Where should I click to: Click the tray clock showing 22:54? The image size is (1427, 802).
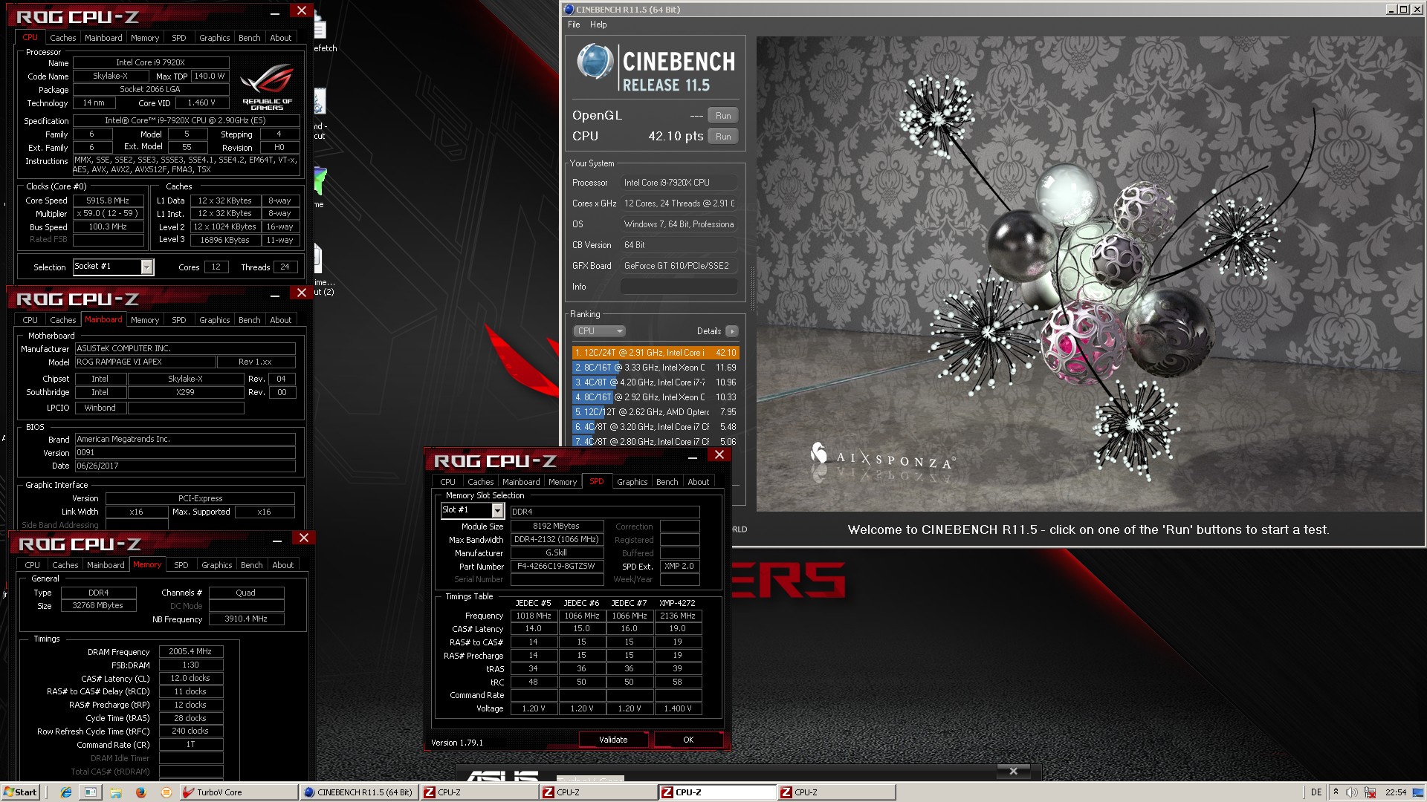(x=1397, y=792)
